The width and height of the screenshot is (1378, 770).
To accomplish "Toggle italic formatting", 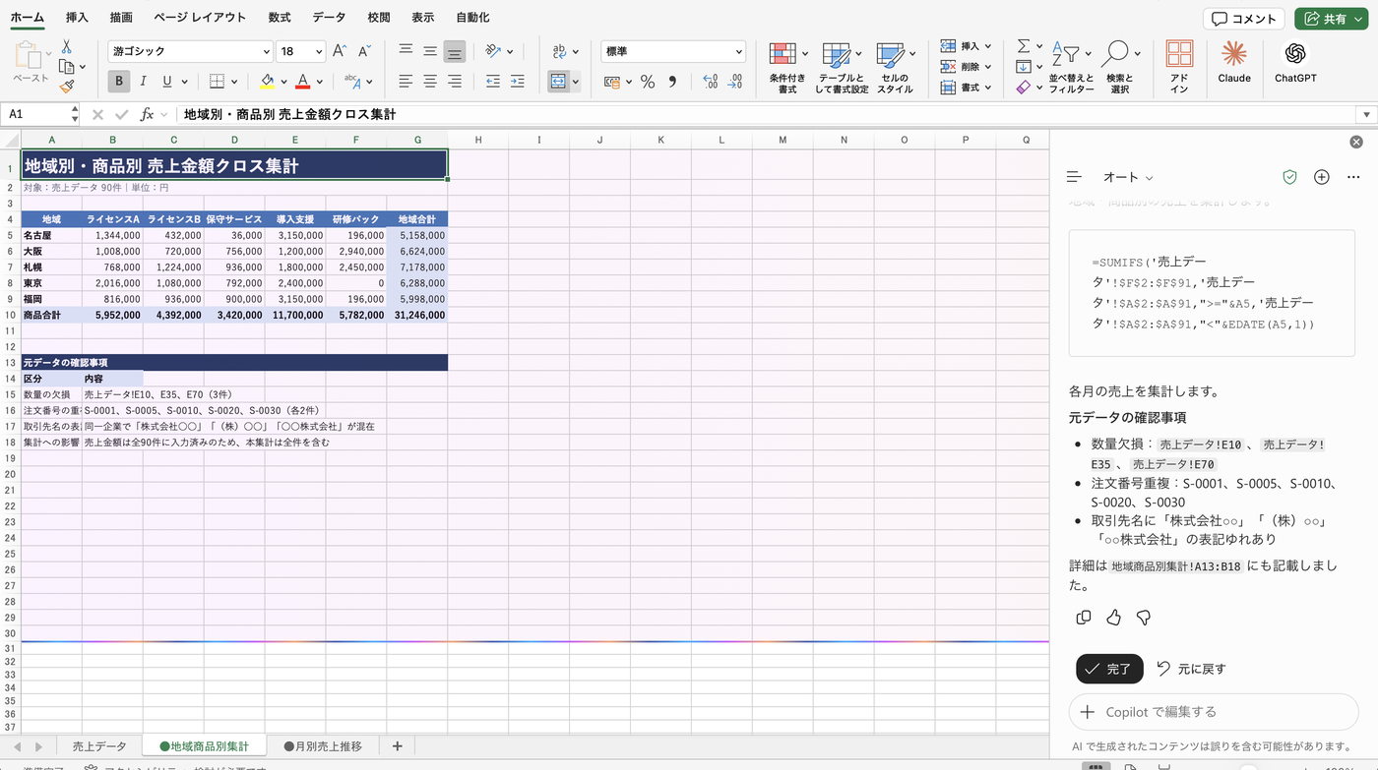I will click(x=144, y=82).
